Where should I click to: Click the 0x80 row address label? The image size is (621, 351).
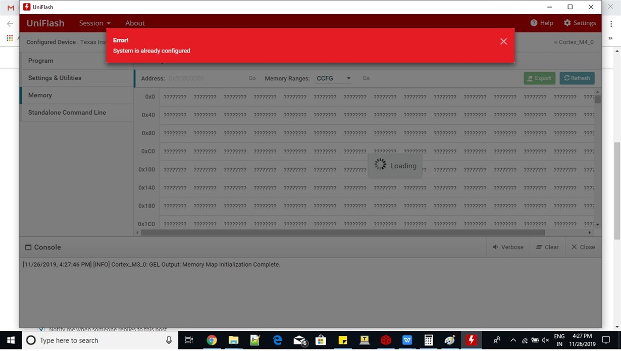148,133
